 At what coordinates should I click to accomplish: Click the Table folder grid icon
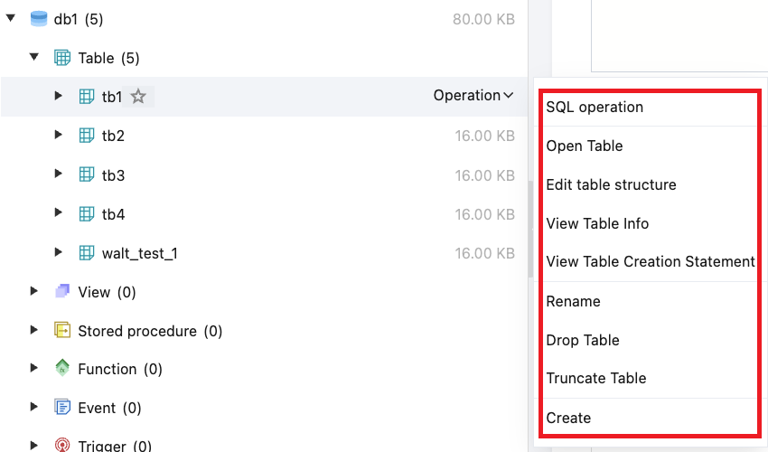coord(62,58)
